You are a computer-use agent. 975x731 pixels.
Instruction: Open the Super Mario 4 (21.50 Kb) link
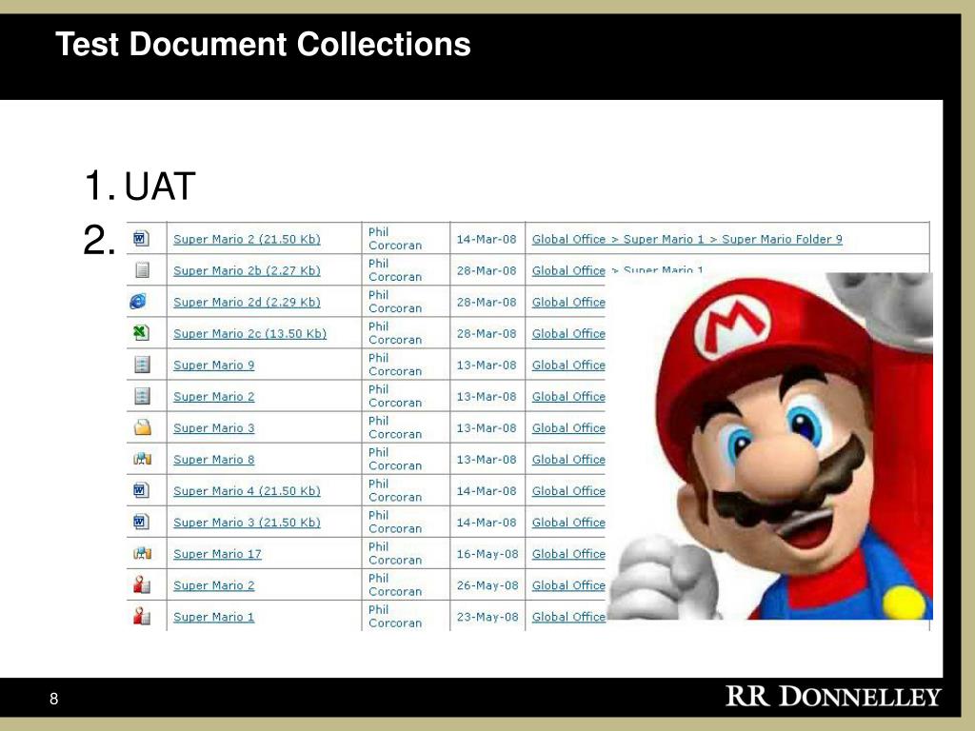coord(247,491)
